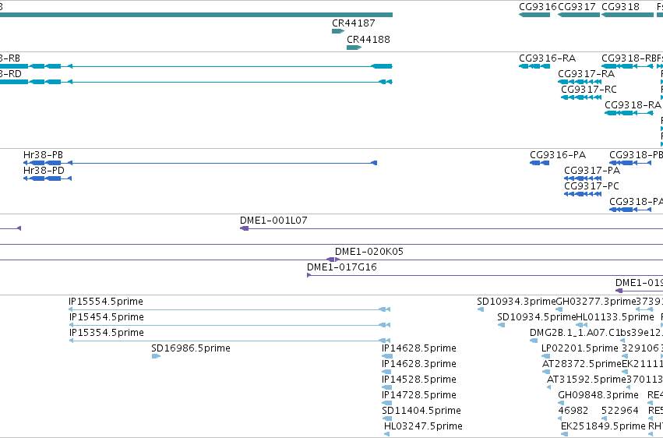Select EST SD11404.5prime
The height and width of the screenshot is (438, 663).
(x=387, y=419)
